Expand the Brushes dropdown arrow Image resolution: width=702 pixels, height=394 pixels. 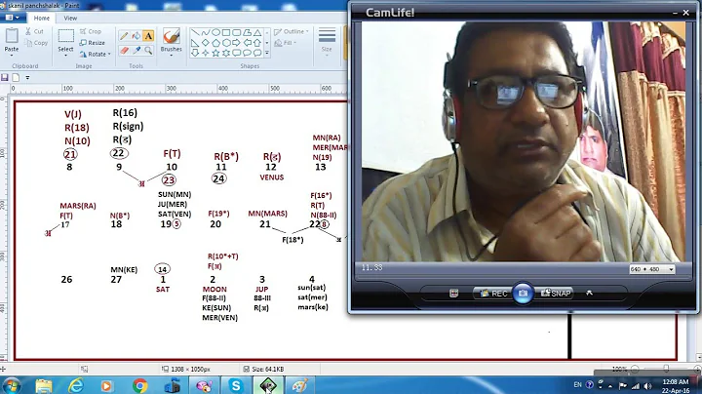click(171, 55)
